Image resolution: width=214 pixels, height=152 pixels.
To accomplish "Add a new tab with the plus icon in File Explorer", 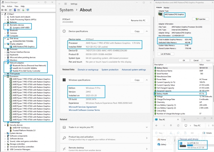I will (185, 120).
